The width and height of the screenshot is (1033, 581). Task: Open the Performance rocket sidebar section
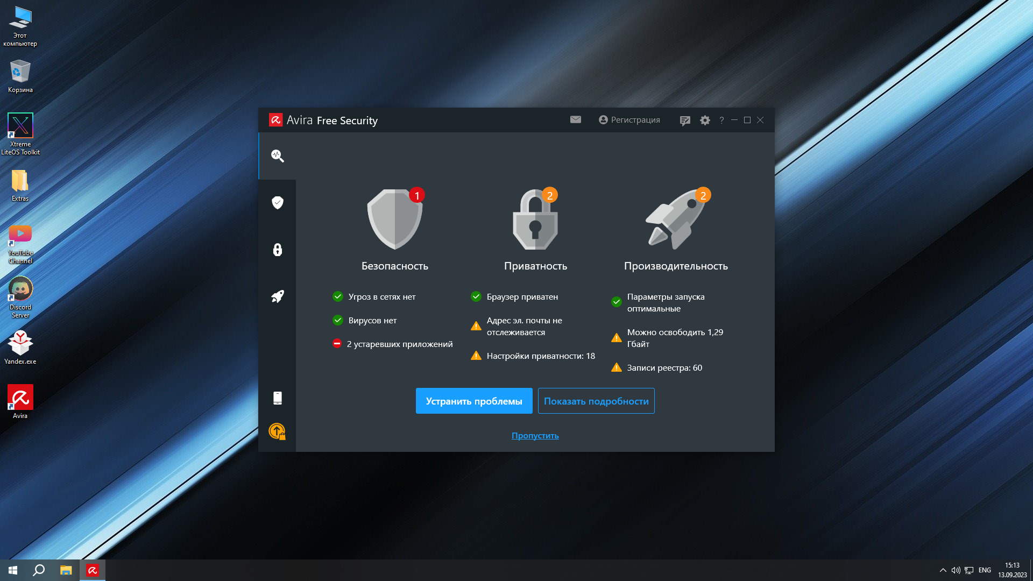coord(278,296)
